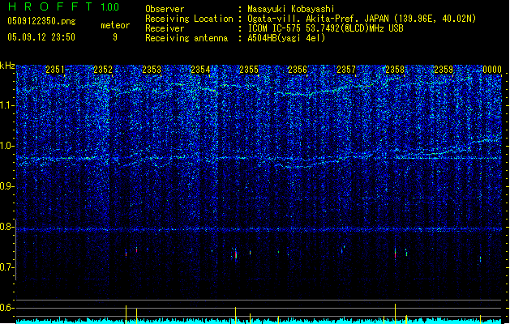The width and height of the screenshot is (510, 324).
Task: Click the 'Receiving antenna' label
Action: point(186,38)
